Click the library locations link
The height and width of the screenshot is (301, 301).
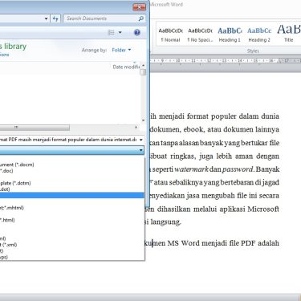4,55
